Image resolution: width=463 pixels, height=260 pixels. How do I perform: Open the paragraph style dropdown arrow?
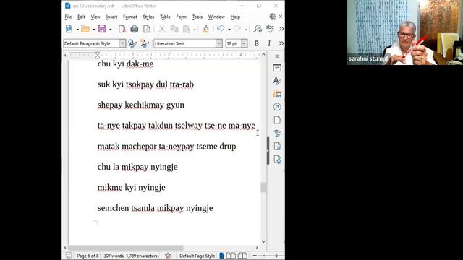(122, 43)
